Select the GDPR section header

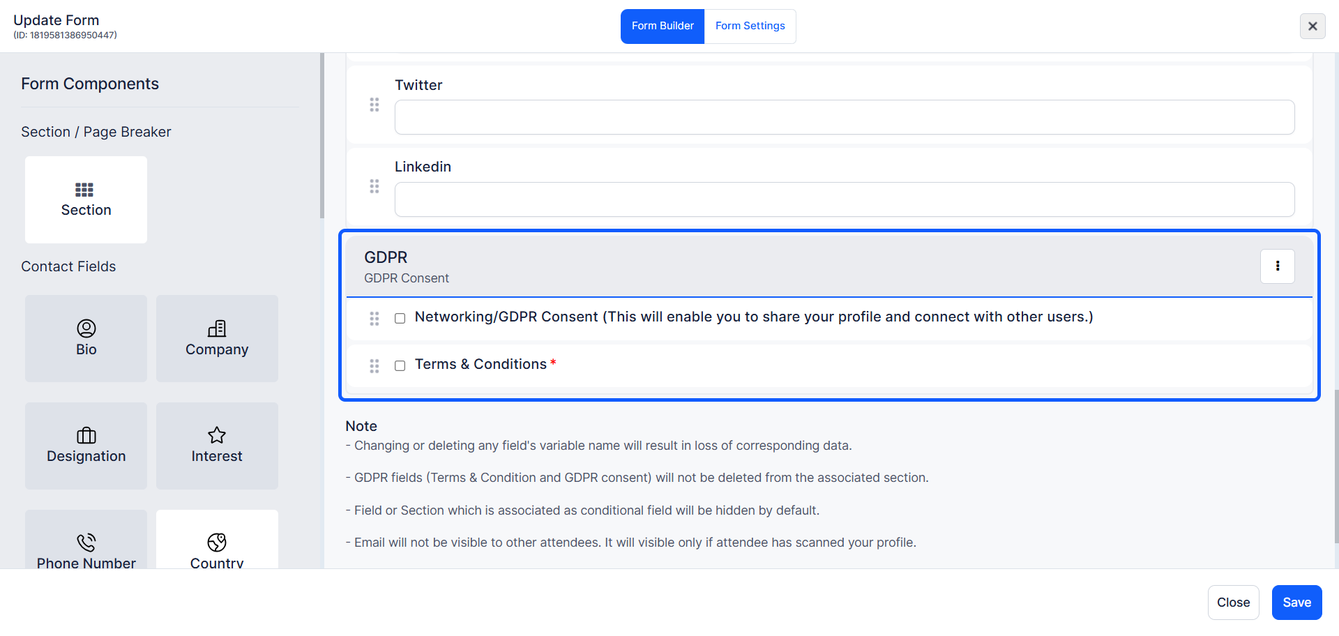(829, 266)
